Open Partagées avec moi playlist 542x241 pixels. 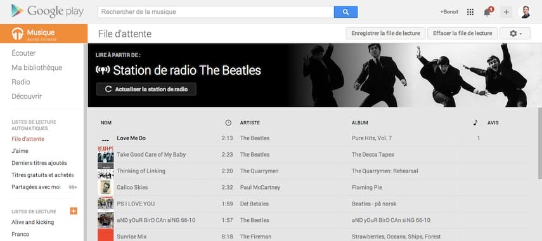click(x=36, y=187)
